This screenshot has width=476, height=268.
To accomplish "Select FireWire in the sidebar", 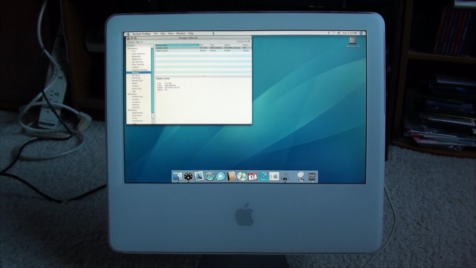I will tap(135, 67).
